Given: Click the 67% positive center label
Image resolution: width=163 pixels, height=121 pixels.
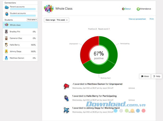Looking at the screenshot, I should coord(99,55).
